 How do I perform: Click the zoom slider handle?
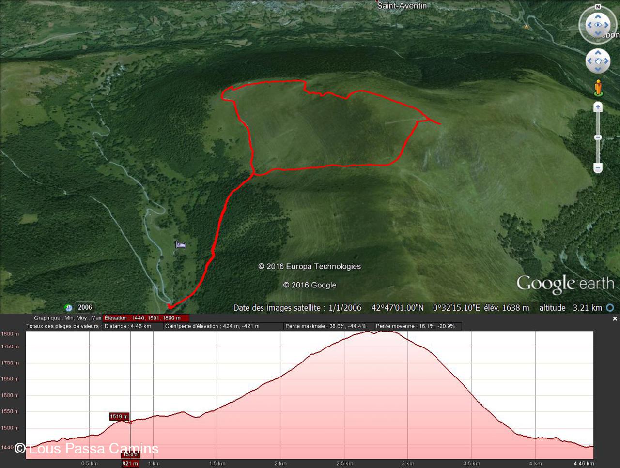pyautogui.click(x=598, y=137)
